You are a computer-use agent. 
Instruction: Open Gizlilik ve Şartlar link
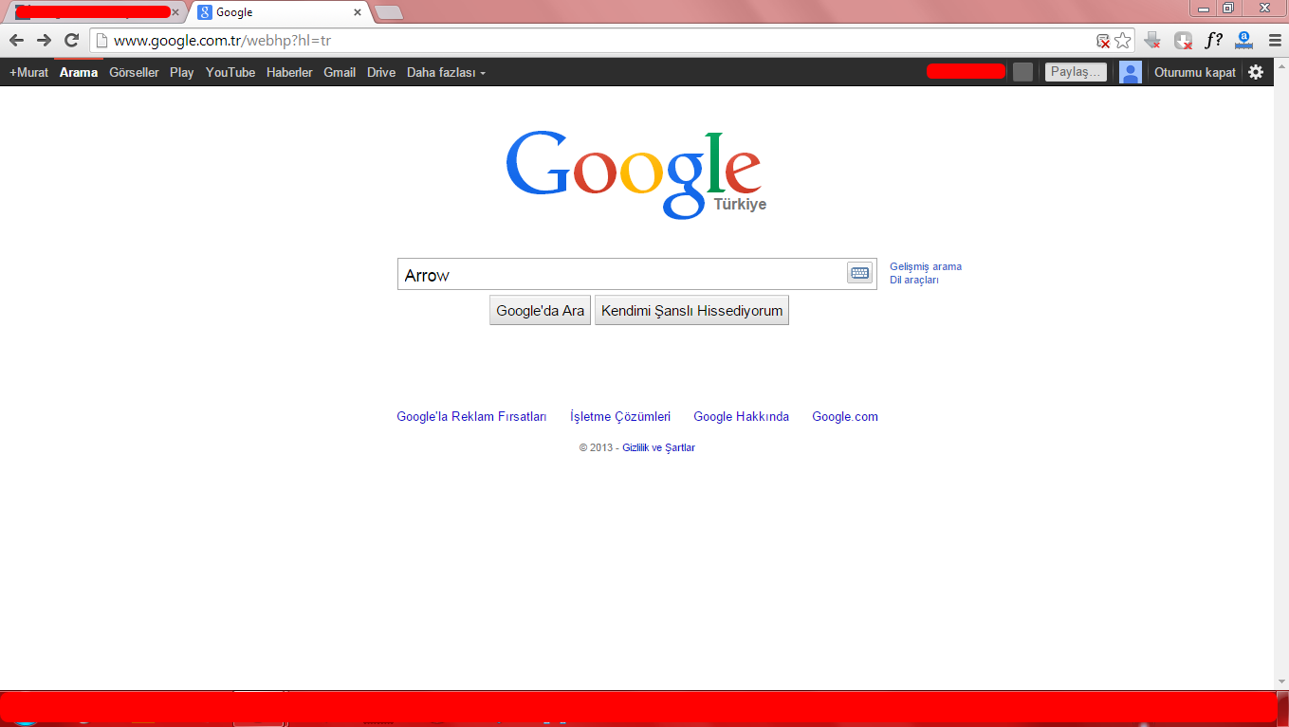coord(658,447)
